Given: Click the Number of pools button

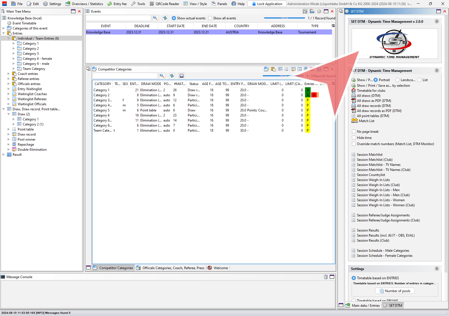Looking at the screenshot, I should [395, 291].
